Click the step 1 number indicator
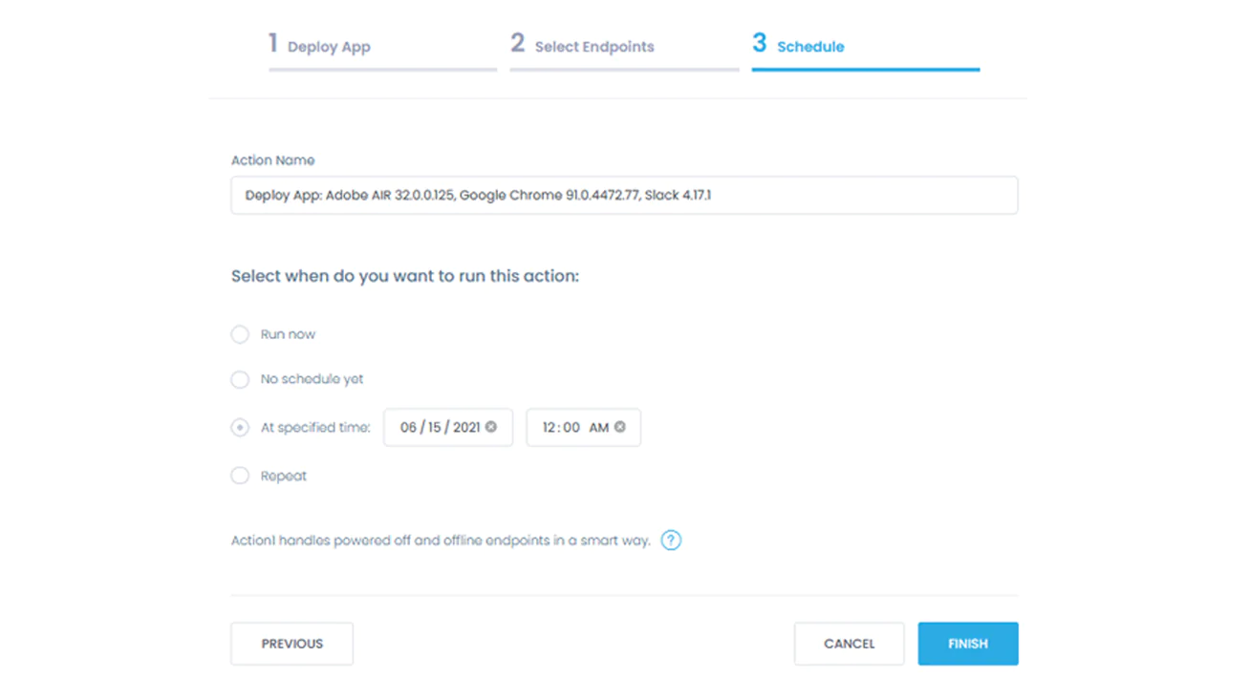This screenshot has height=678, width=1250. pos(272,43)
